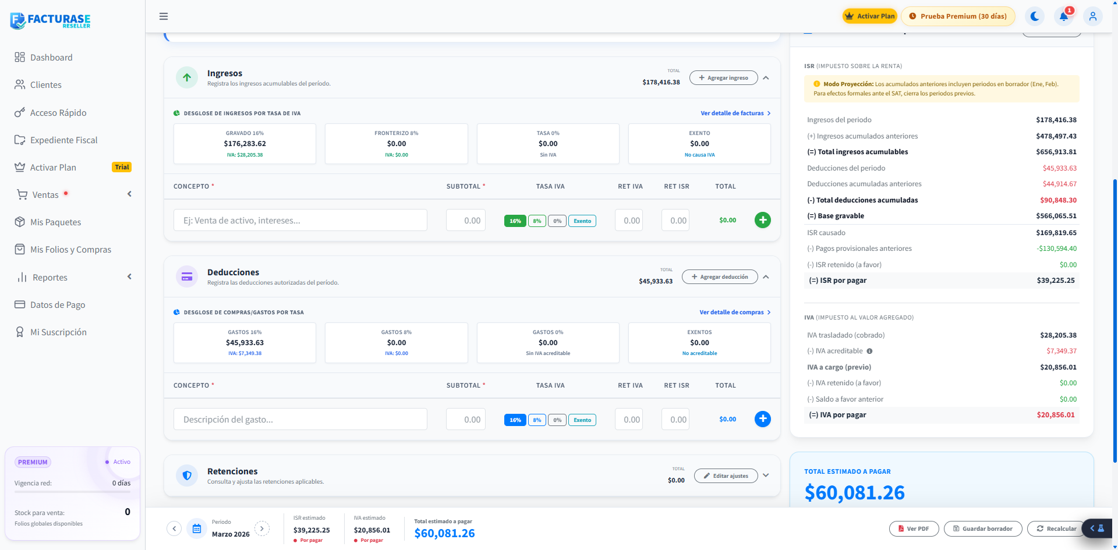
Task: Expand the Retenciones section
Action: point(766,476)
